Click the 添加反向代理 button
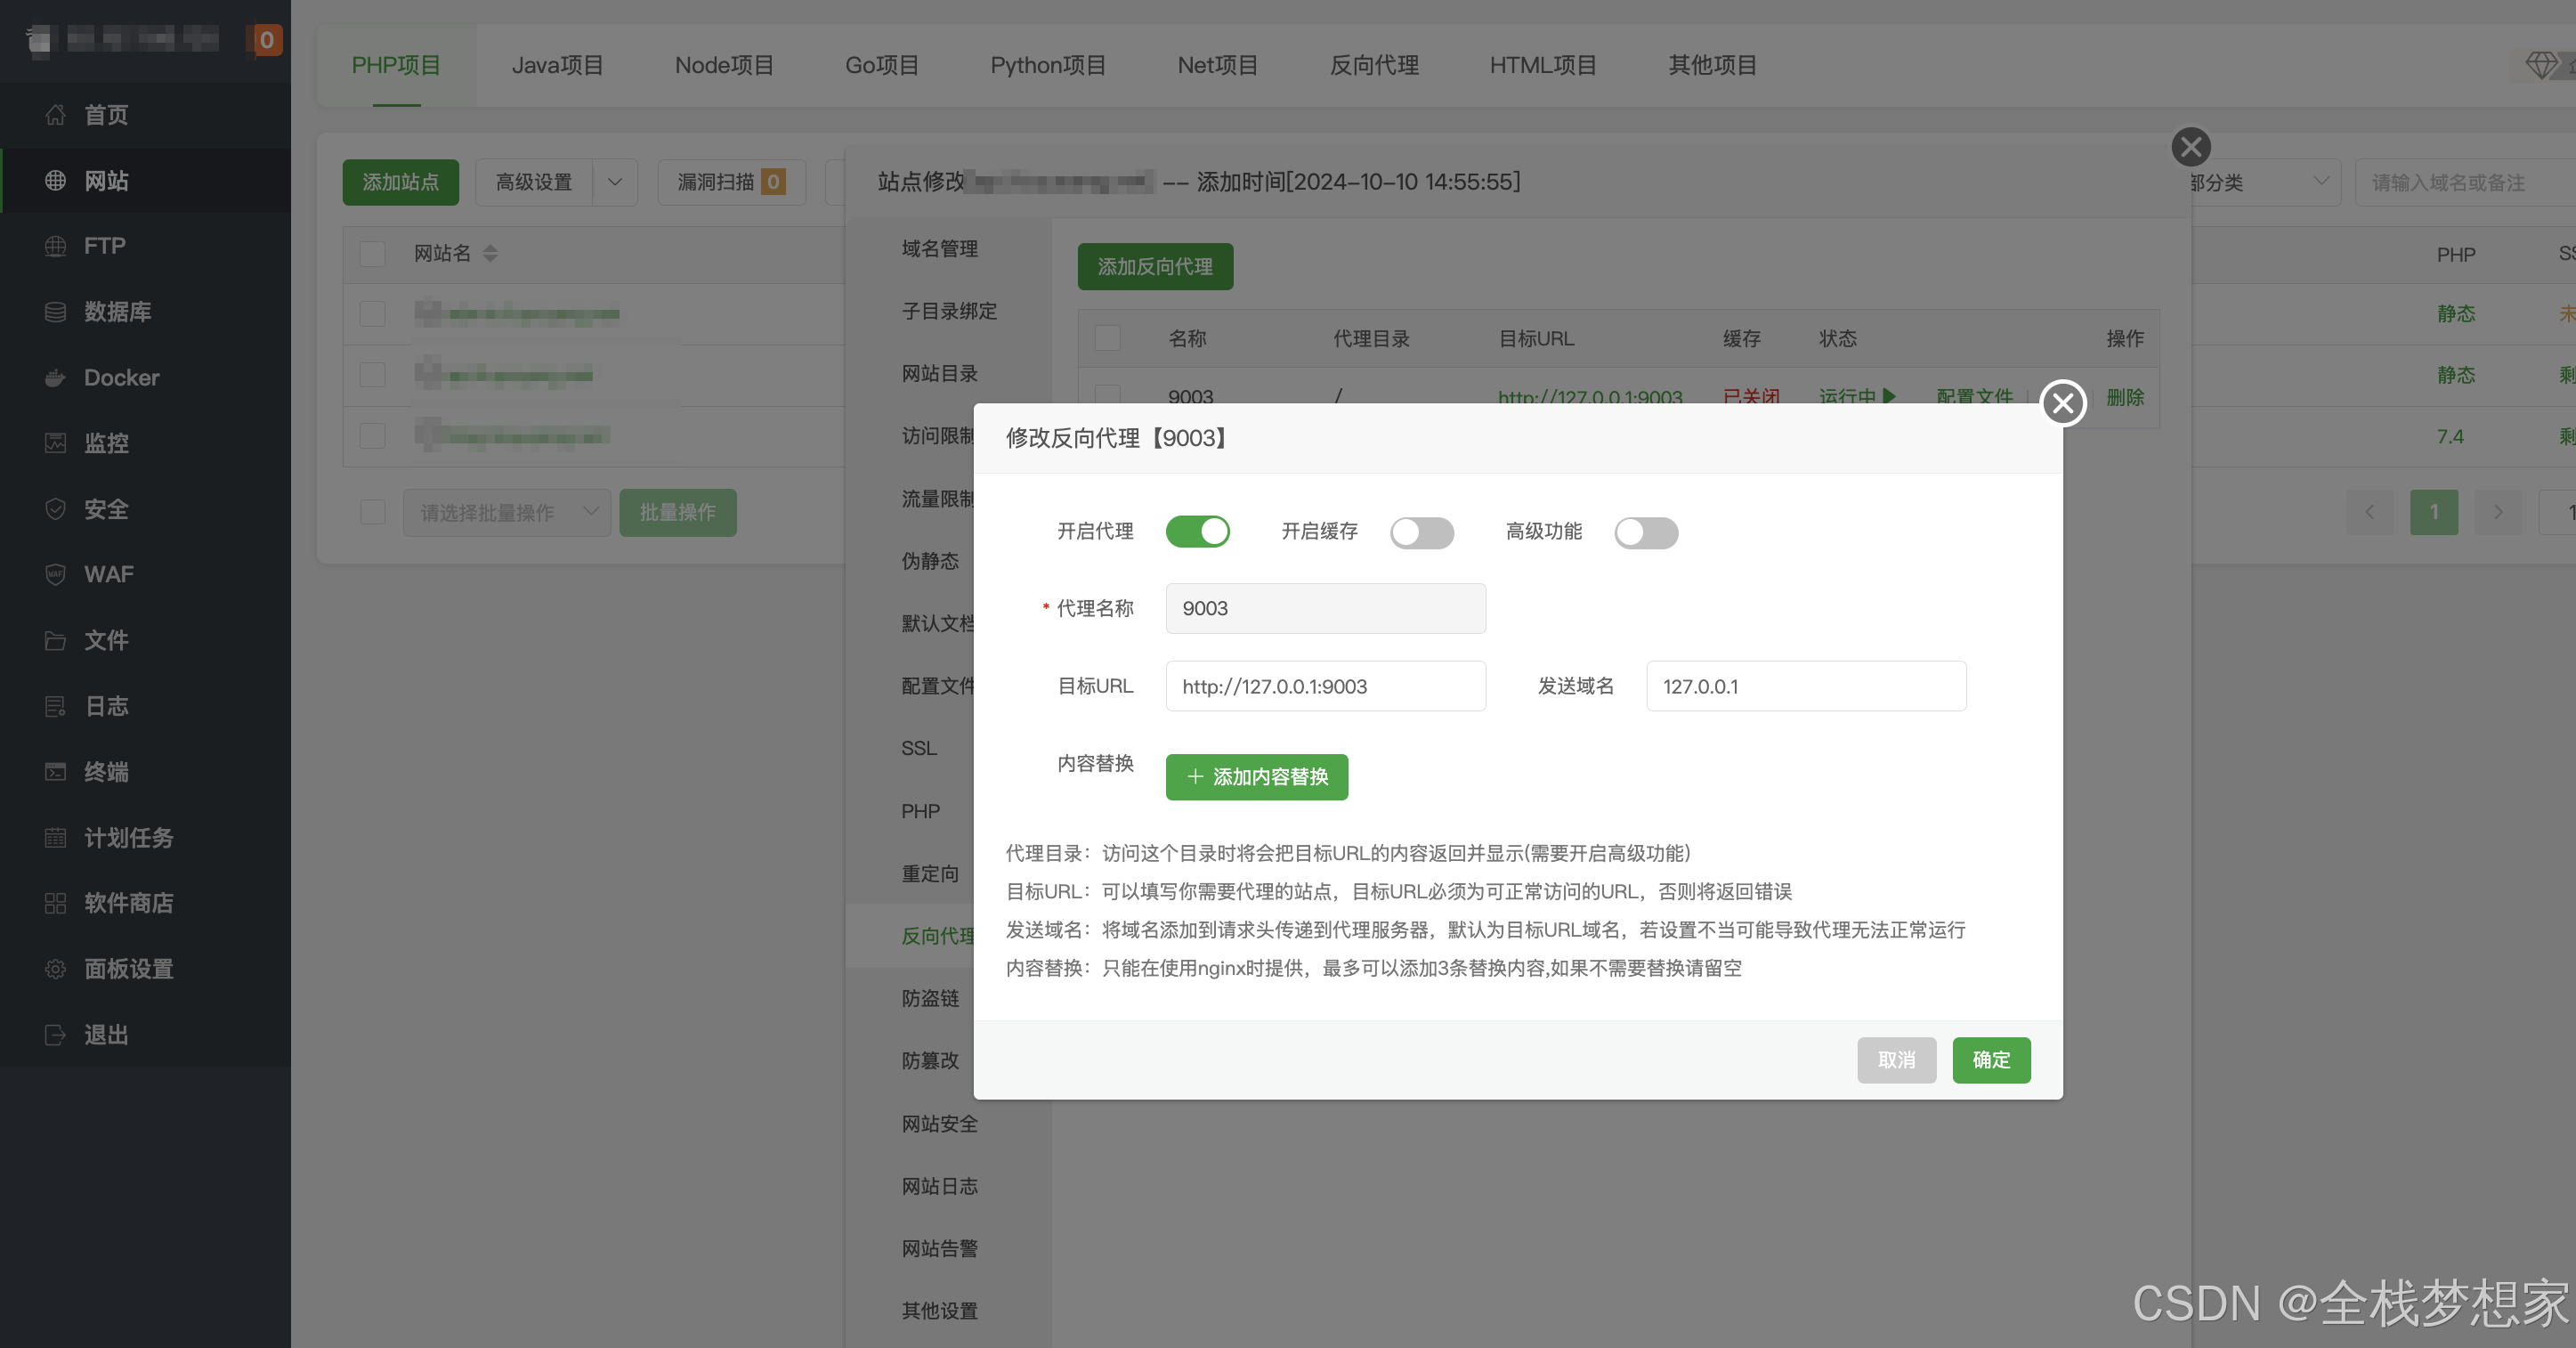This screenshot has height=1348, width=2576. pos(1155,266)
